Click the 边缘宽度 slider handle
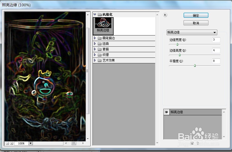The height and width of the screenshot is (152, 232). pyautogui.click(x=177, y=44)
